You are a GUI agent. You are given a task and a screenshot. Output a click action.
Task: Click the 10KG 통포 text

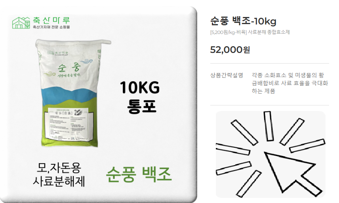pos(140,97)
